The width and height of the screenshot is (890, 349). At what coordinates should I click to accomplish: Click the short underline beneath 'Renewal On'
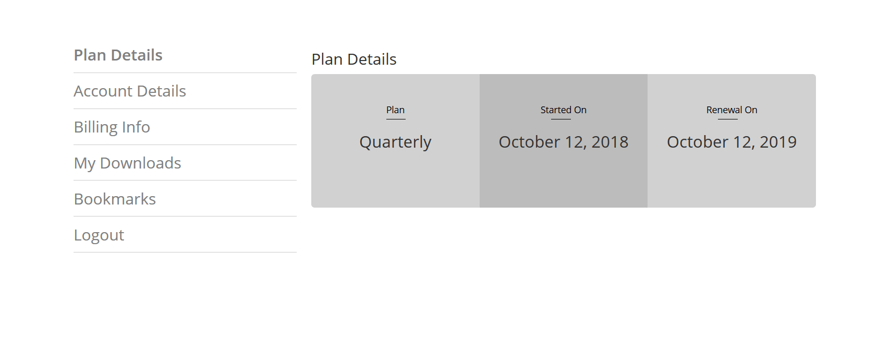coord(728,119)
